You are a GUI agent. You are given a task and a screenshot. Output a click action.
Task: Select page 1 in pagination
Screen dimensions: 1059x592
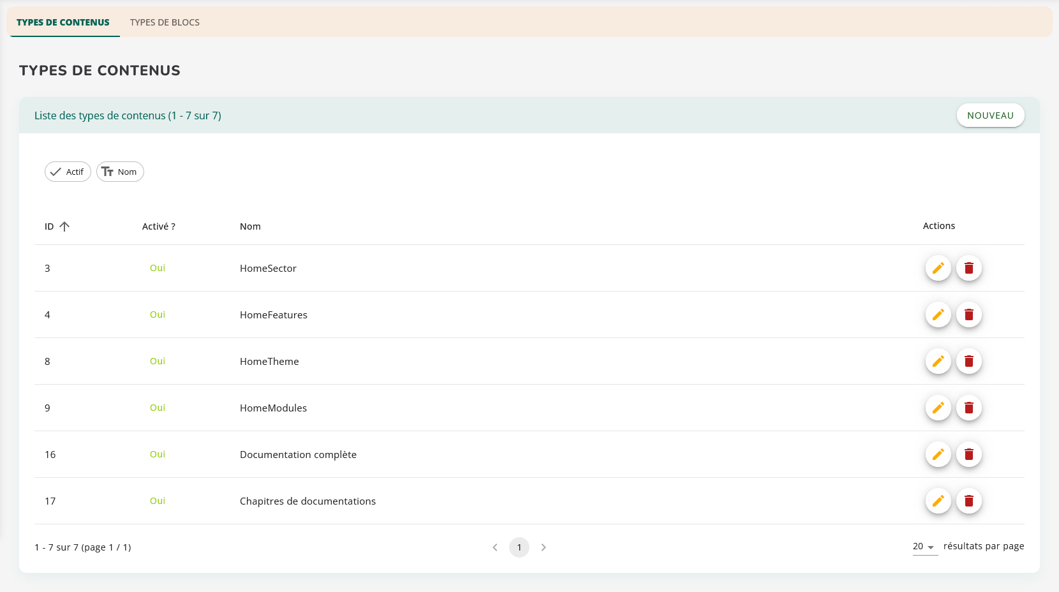[519, 547]
